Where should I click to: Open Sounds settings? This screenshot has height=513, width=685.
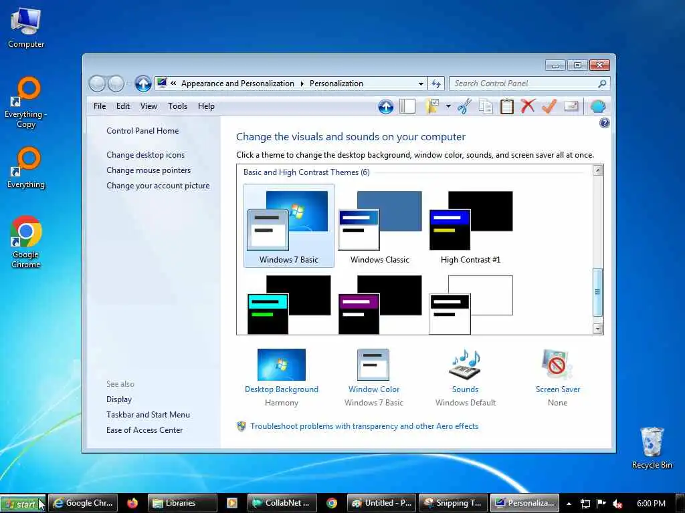tap(466, 377)
